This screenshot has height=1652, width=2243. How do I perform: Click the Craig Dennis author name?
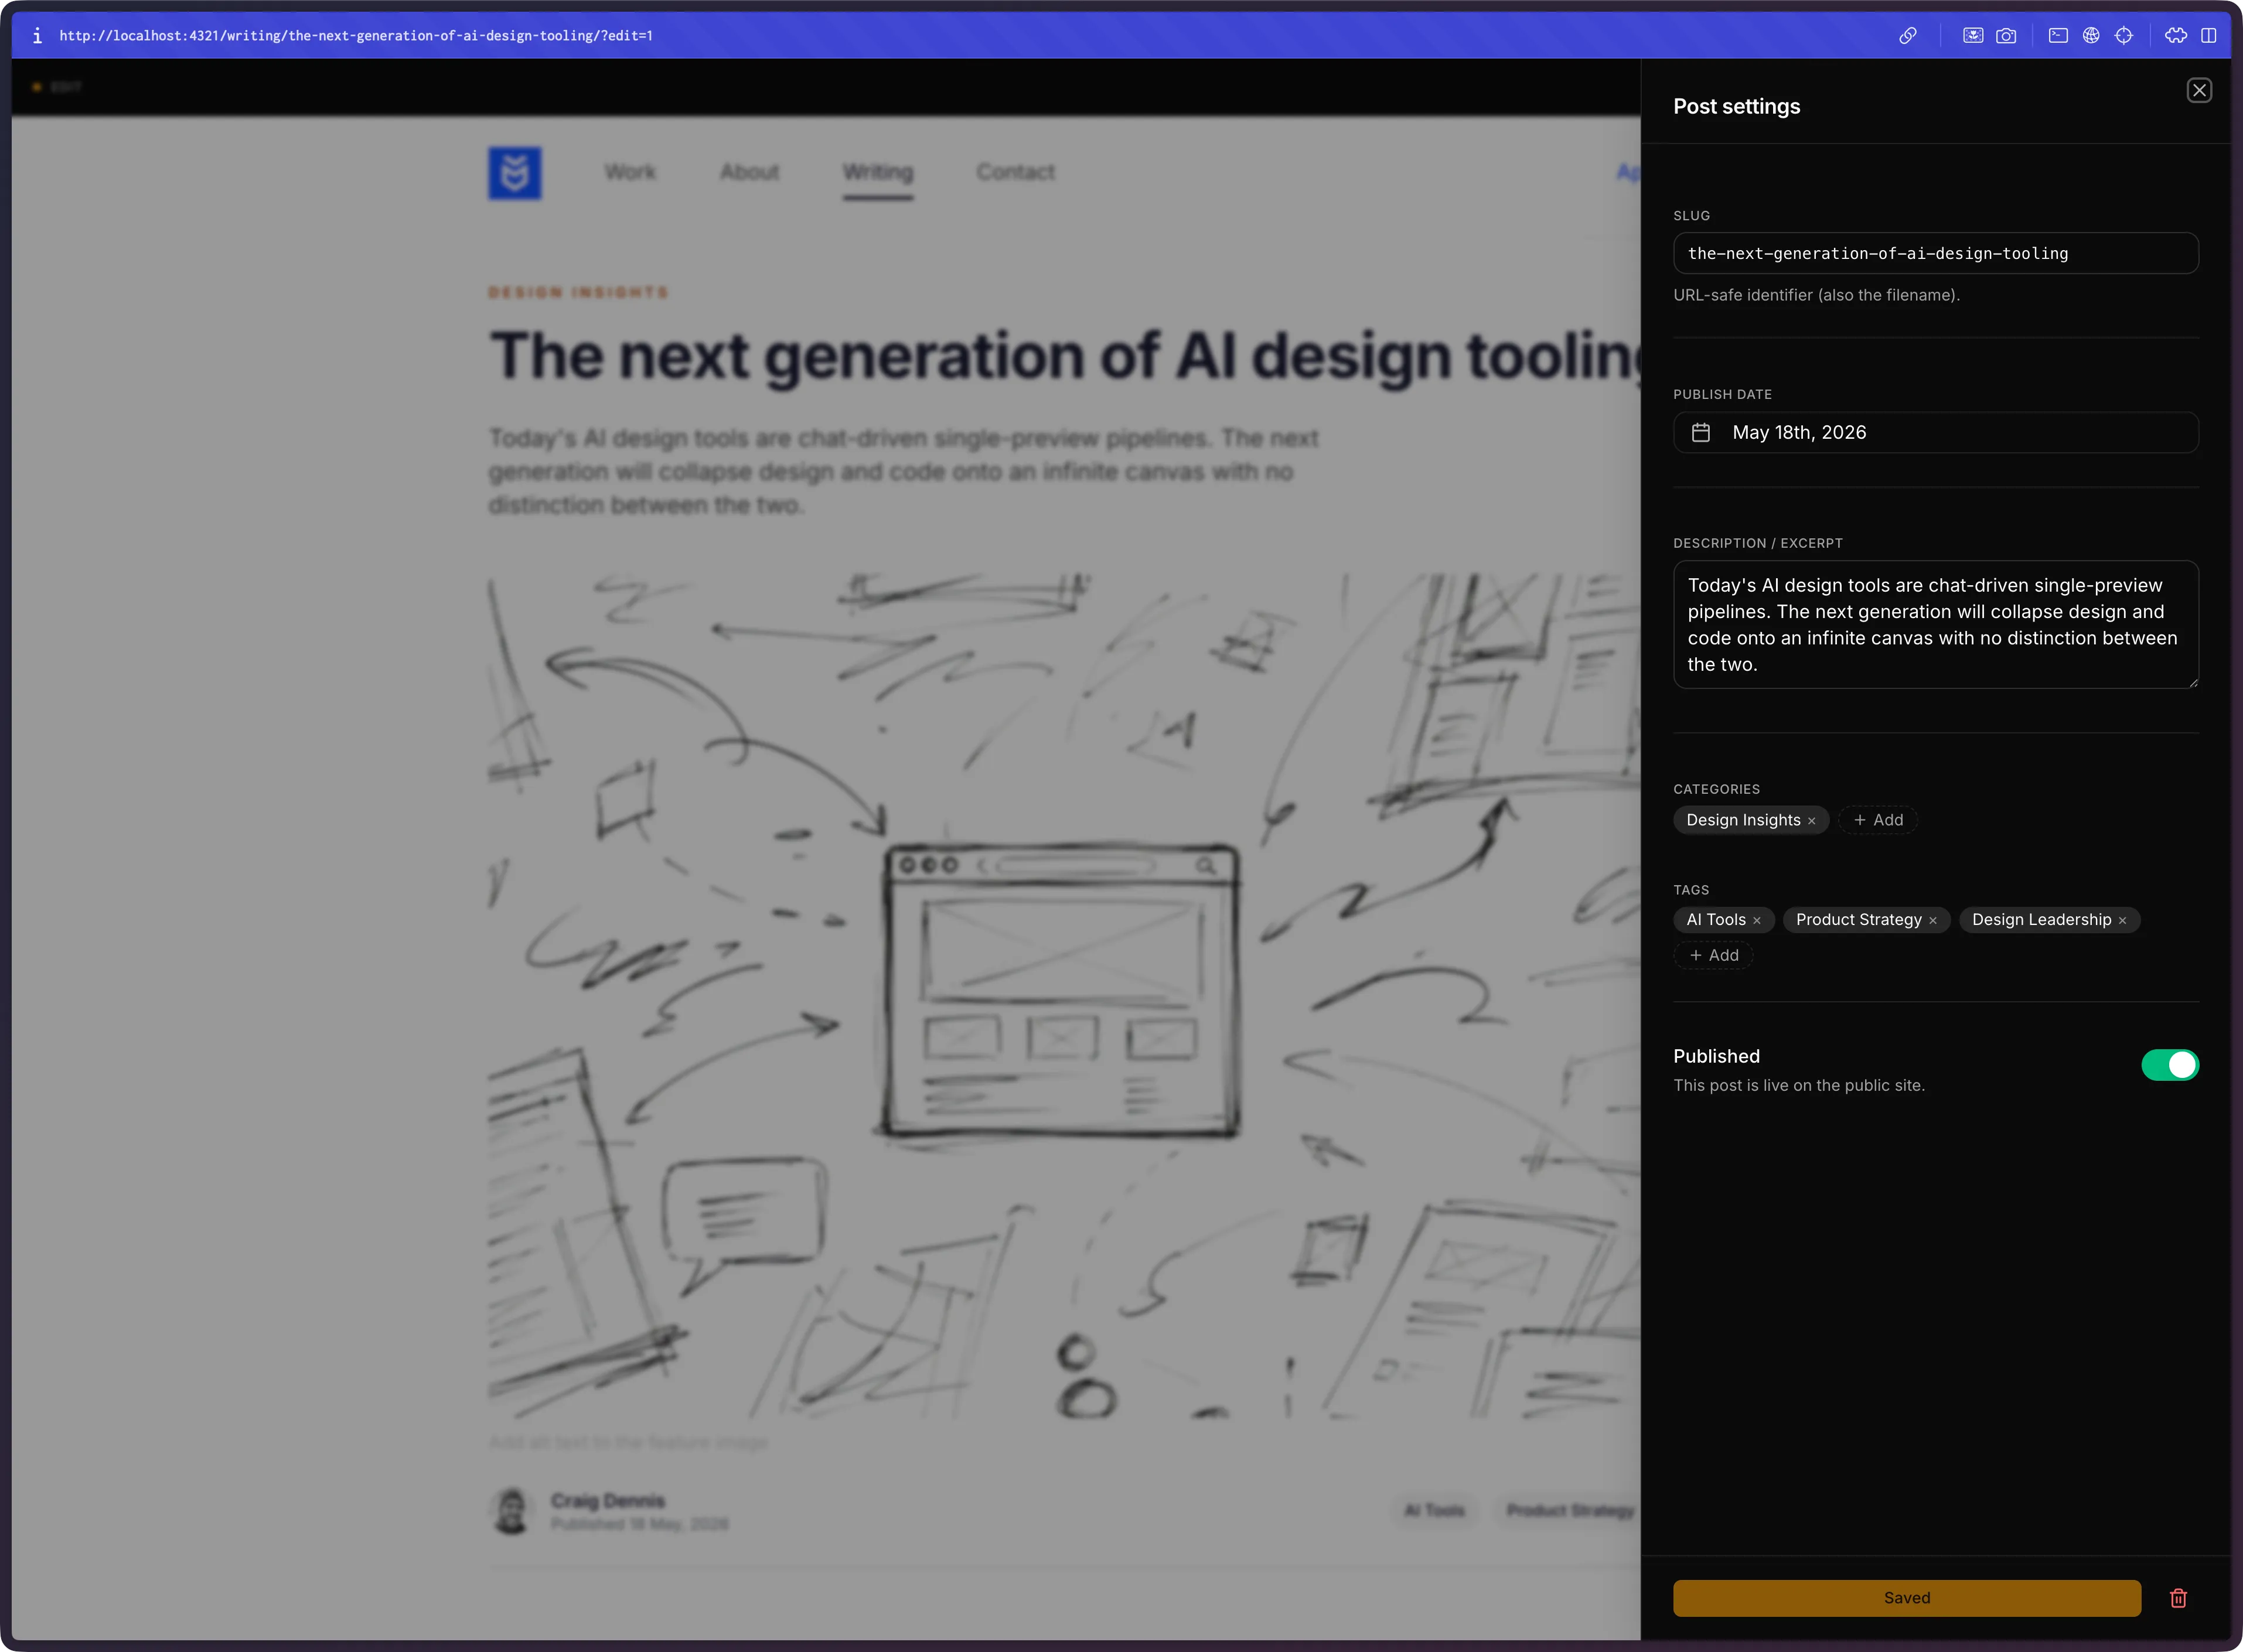[608, 1501]
